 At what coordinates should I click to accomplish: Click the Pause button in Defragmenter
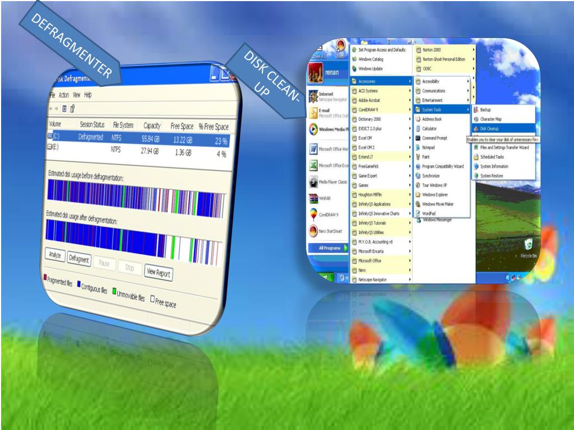click(104, 263)
